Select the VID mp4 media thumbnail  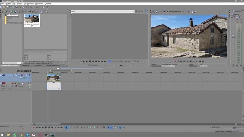click(32, 20)
